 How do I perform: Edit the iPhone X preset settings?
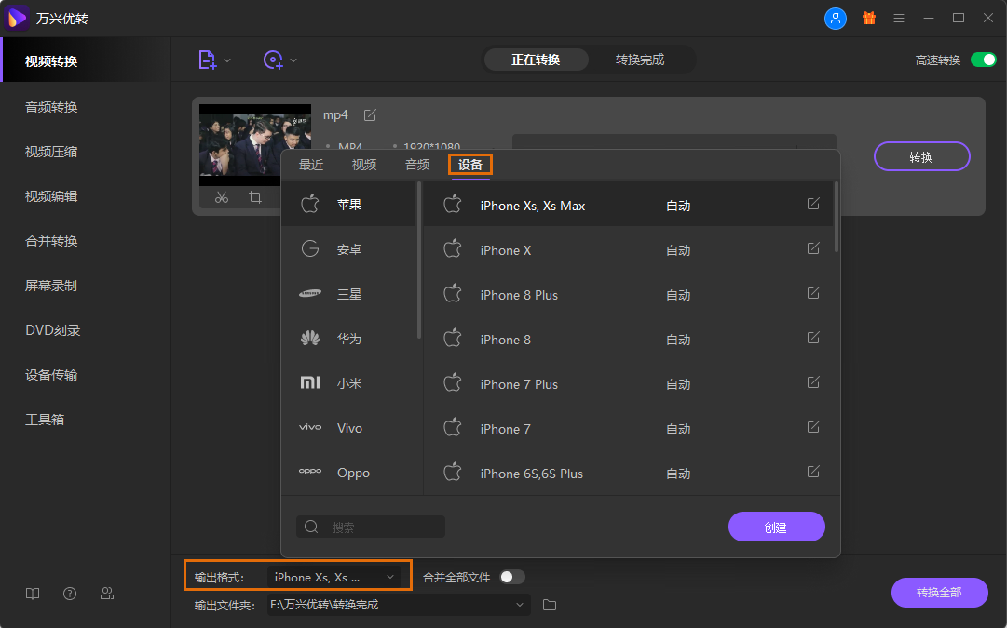coord(813,248)
